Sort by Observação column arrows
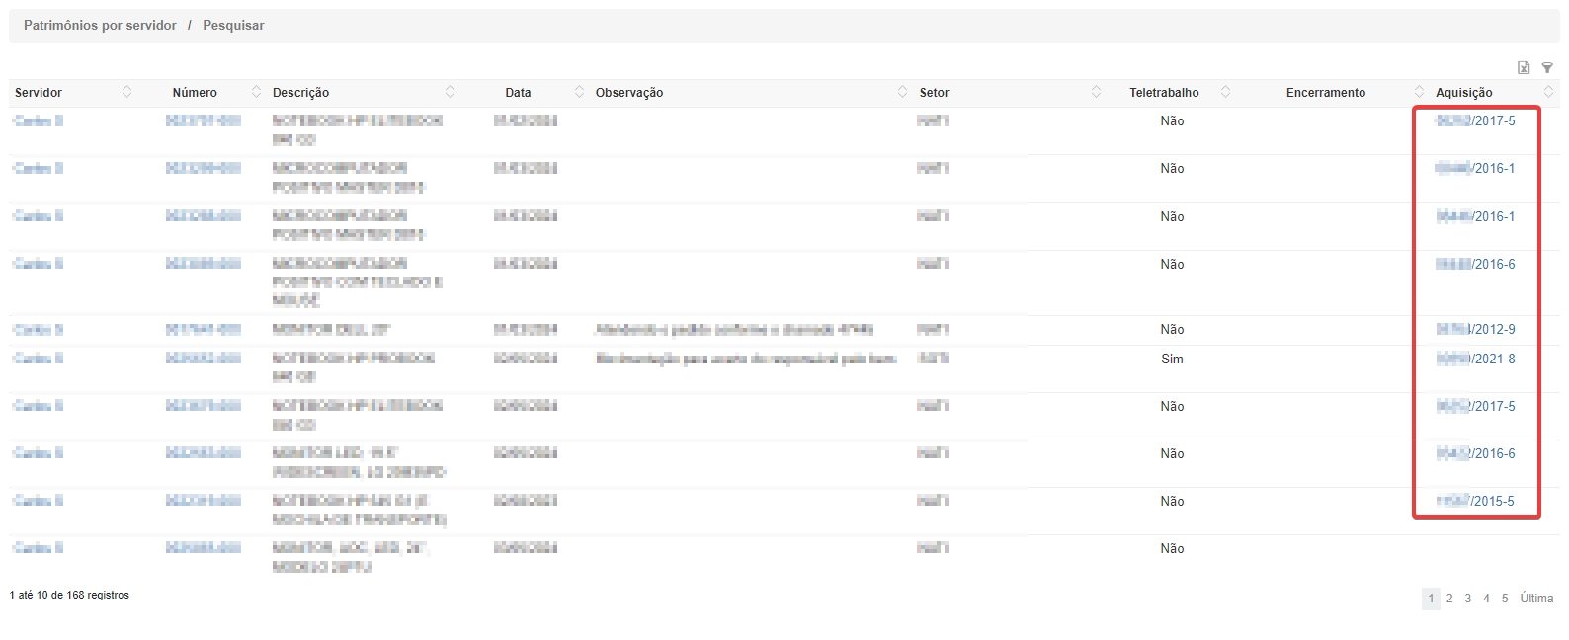 902,92
